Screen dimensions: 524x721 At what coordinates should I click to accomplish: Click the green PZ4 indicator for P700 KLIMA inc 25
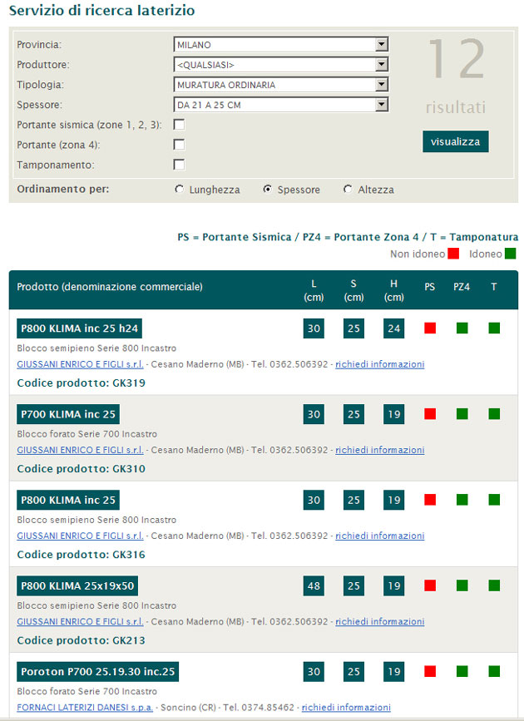tap(462, 414)
